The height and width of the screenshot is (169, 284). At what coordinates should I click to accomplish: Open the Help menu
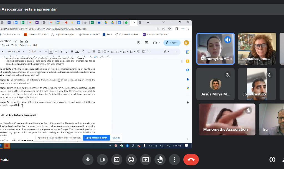tap(35, 45)
